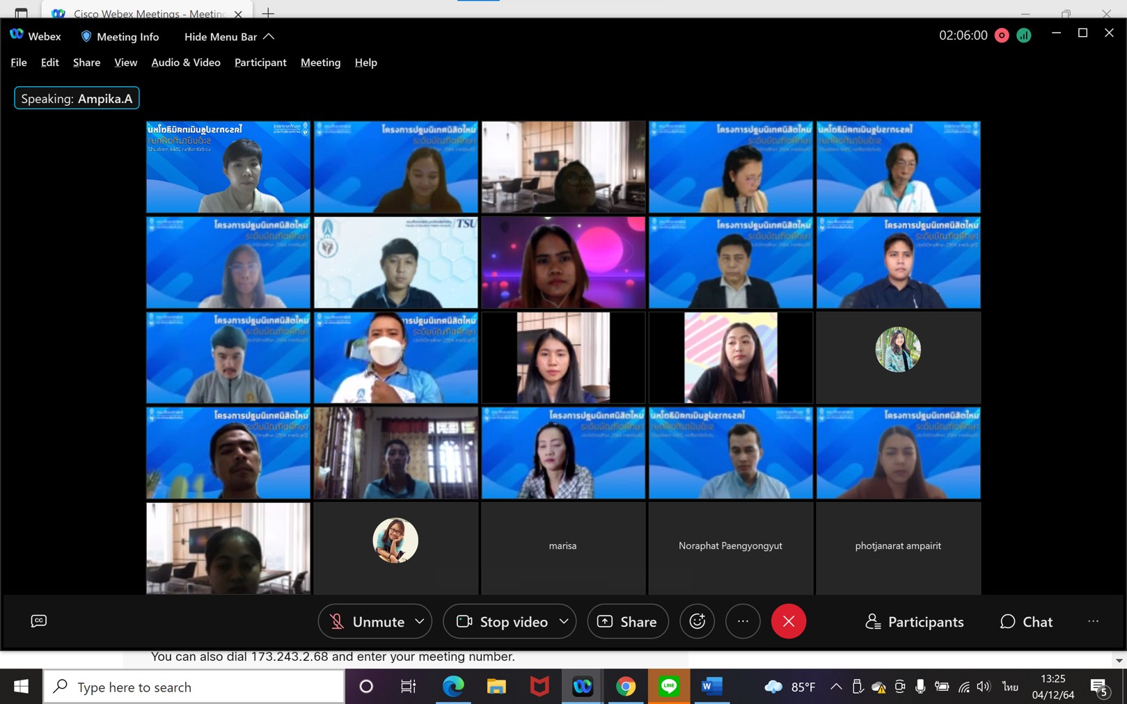Viewport: 1127px width, 704px height.
Task: Open the View menu
Action: coord(125,63)
